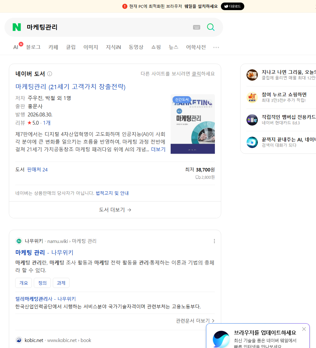Viewport: 316px width, 348px height.
Task: Click the 다운로드 button in top banner
Action: pos(232,6)
